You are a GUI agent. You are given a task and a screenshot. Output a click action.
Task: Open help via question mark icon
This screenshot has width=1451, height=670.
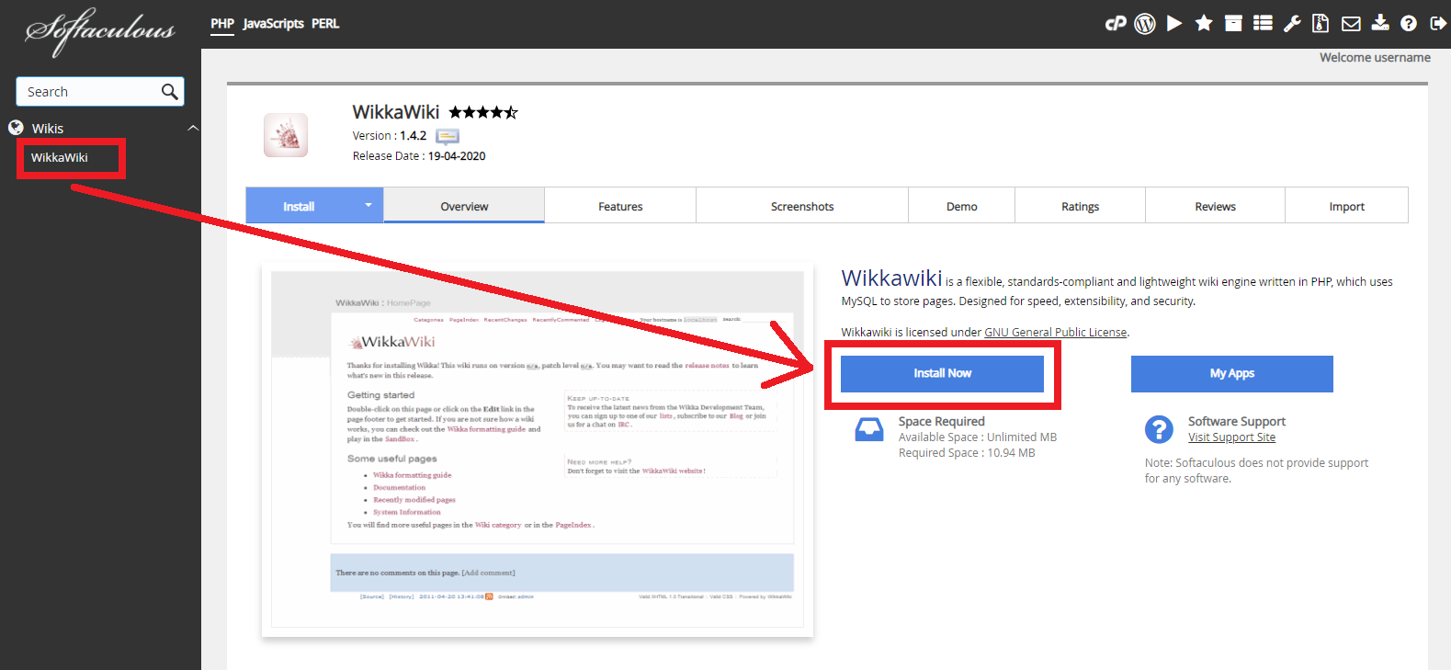point(1409,24)
